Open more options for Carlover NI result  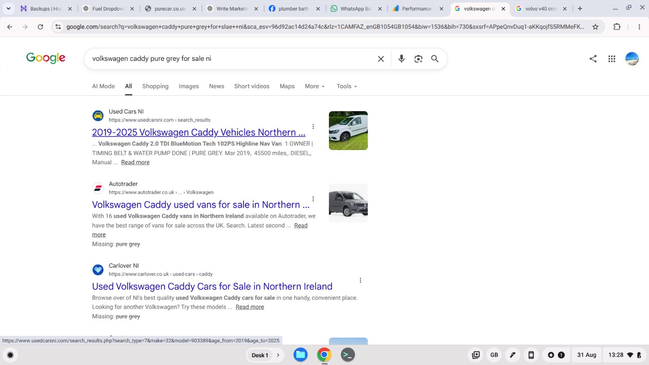(x=360, y=280)
